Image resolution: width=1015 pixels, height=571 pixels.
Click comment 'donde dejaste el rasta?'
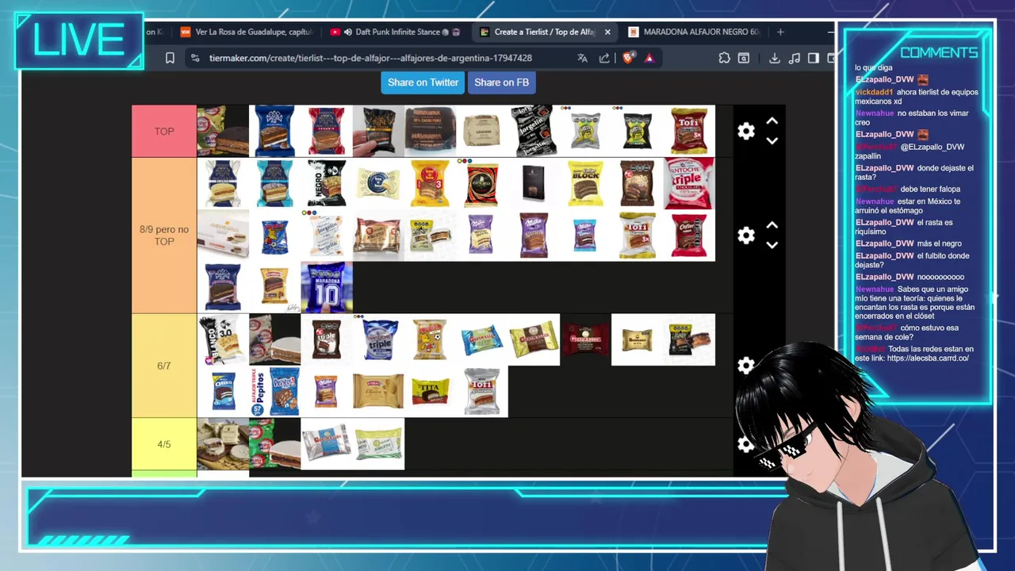(913, 173)
